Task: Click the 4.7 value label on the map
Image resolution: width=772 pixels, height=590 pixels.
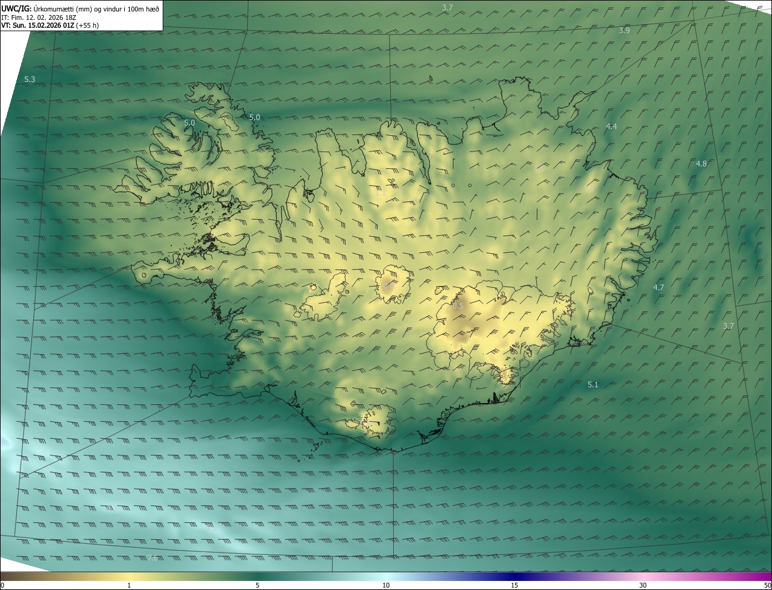Action: click(x=659, y=288)
